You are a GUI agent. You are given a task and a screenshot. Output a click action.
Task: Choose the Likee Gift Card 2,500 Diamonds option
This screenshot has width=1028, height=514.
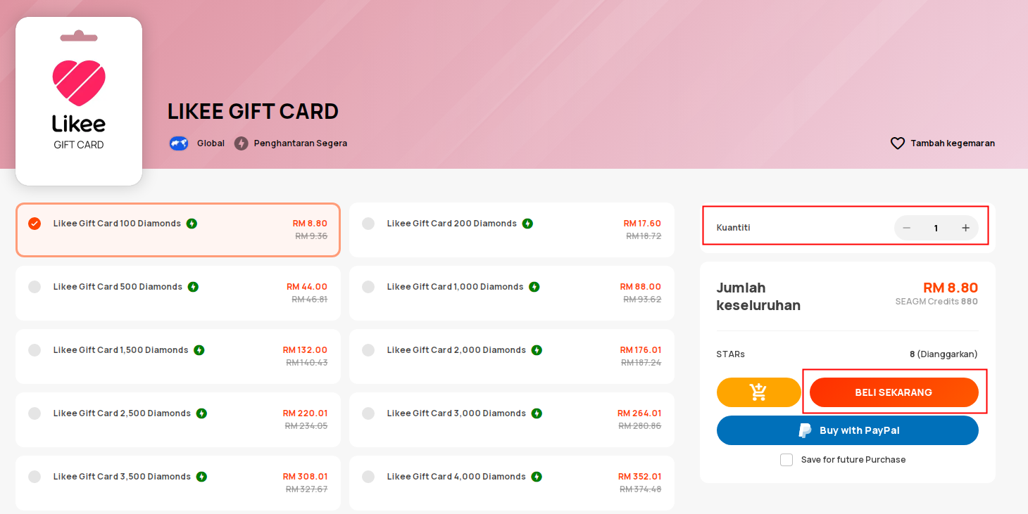(178, 420)
